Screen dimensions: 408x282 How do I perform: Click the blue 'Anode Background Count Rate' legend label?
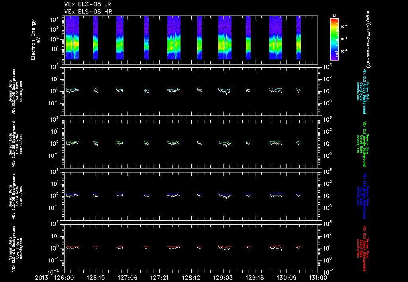click(x=363, y=196)
